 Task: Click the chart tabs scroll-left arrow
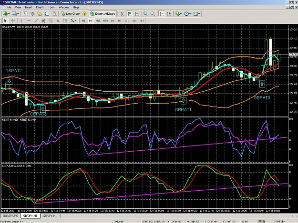click(x=292, y=216)
